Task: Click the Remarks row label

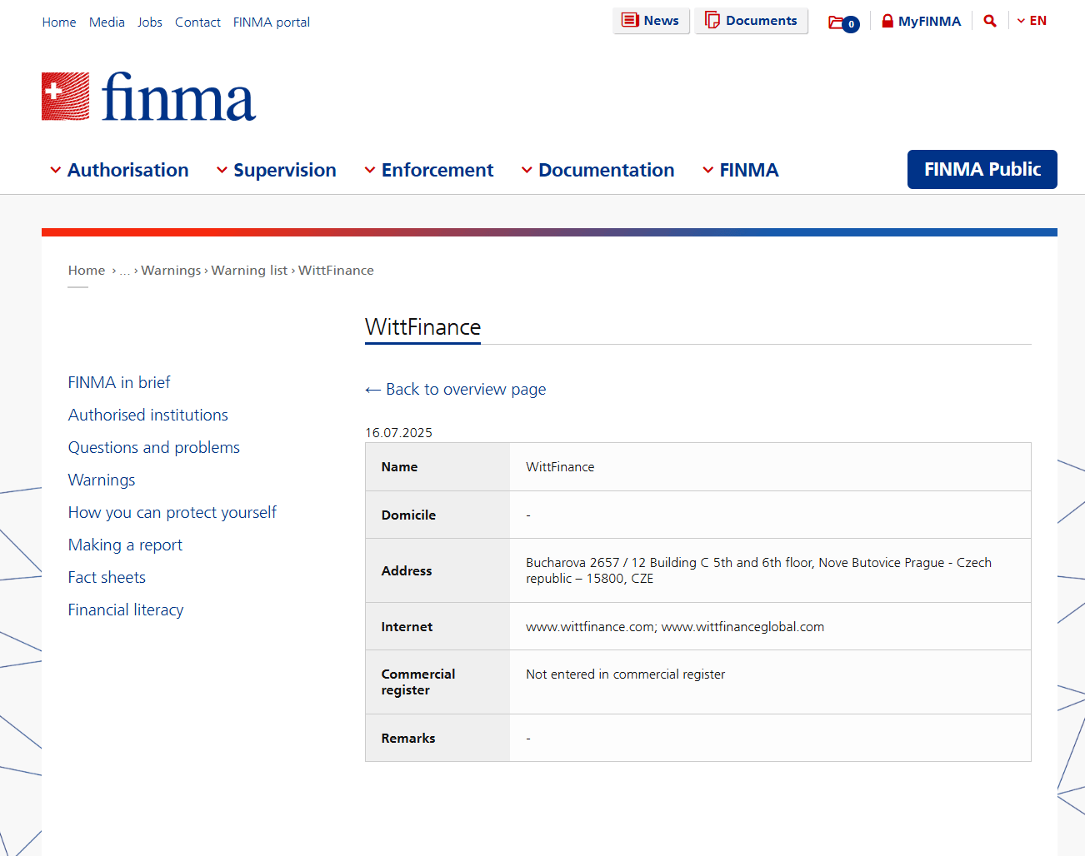Action: pos(408,739)
